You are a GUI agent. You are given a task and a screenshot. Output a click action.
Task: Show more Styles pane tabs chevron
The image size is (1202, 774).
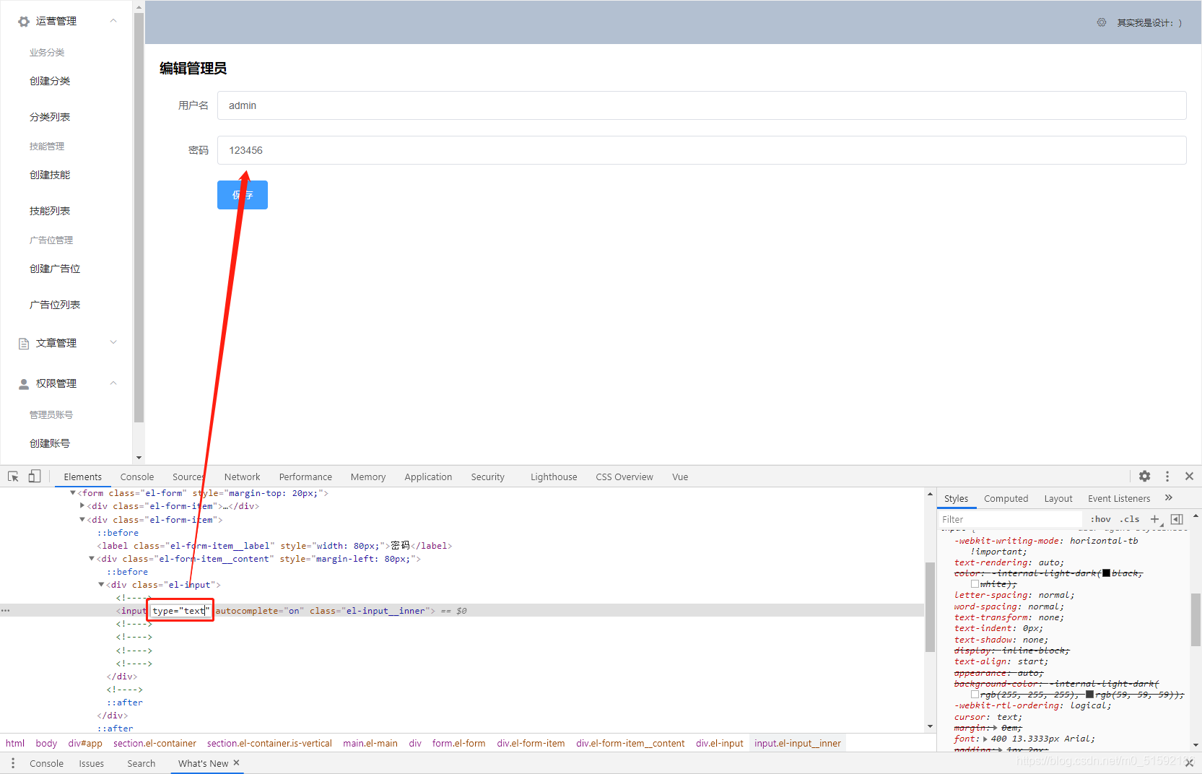click(1169, 498)
